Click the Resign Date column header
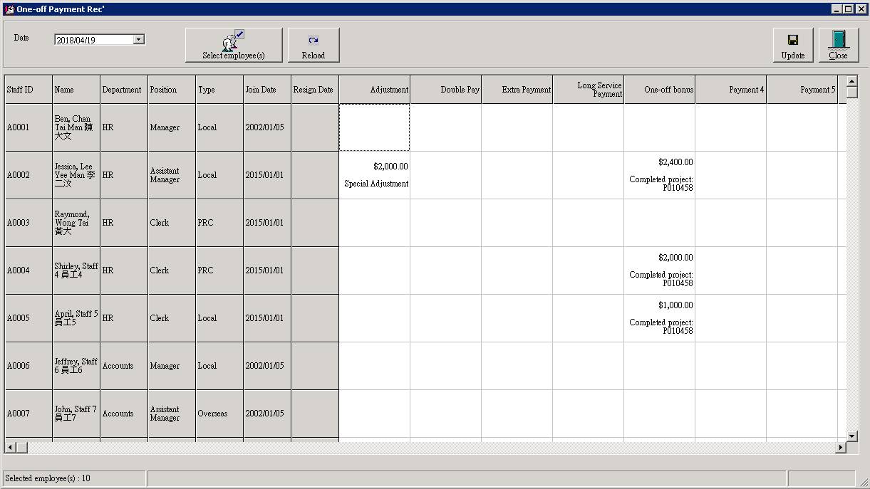The width and height of the screenshot is (870, 489). point(315,90)
